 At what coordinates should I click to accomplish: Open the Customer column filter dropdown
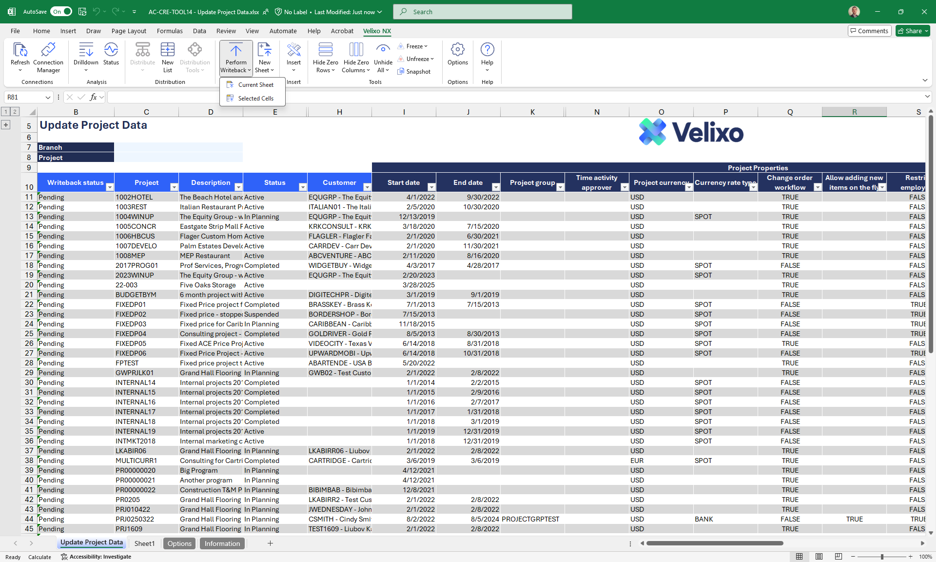pos(367,187)
